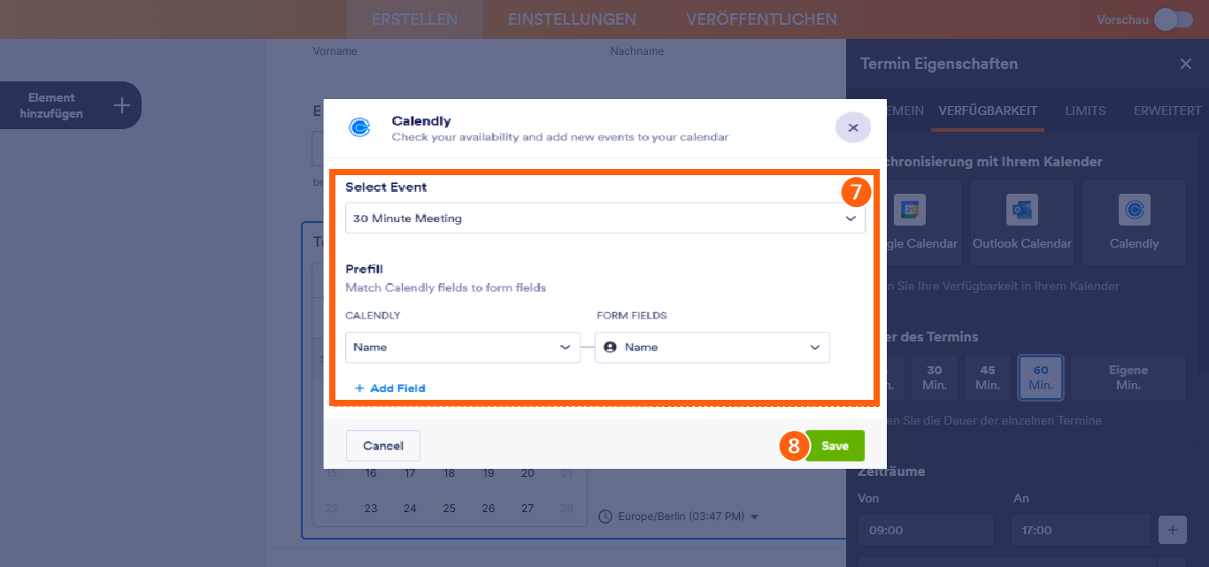Click the plus icon to add another Zeitraum
The width and height of the screenshot is (1209, 567).
click(1172, 530)
